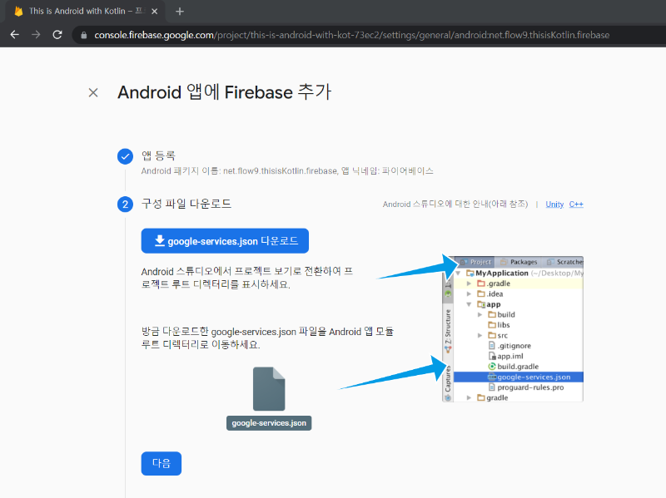Focus the address bar URL field
Image resolution: width=666 pixels, height=498 pixels.
click(x=351, y=35)
